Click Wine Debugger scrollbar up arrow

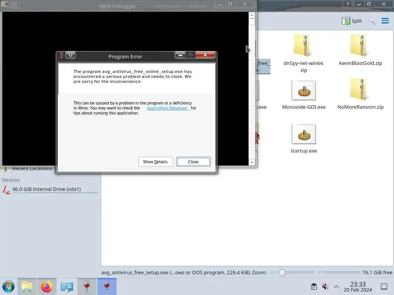click(x=252, y=15)
